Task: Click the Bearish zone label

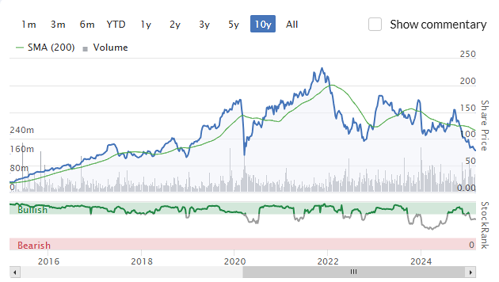Action: pos(34,246)
